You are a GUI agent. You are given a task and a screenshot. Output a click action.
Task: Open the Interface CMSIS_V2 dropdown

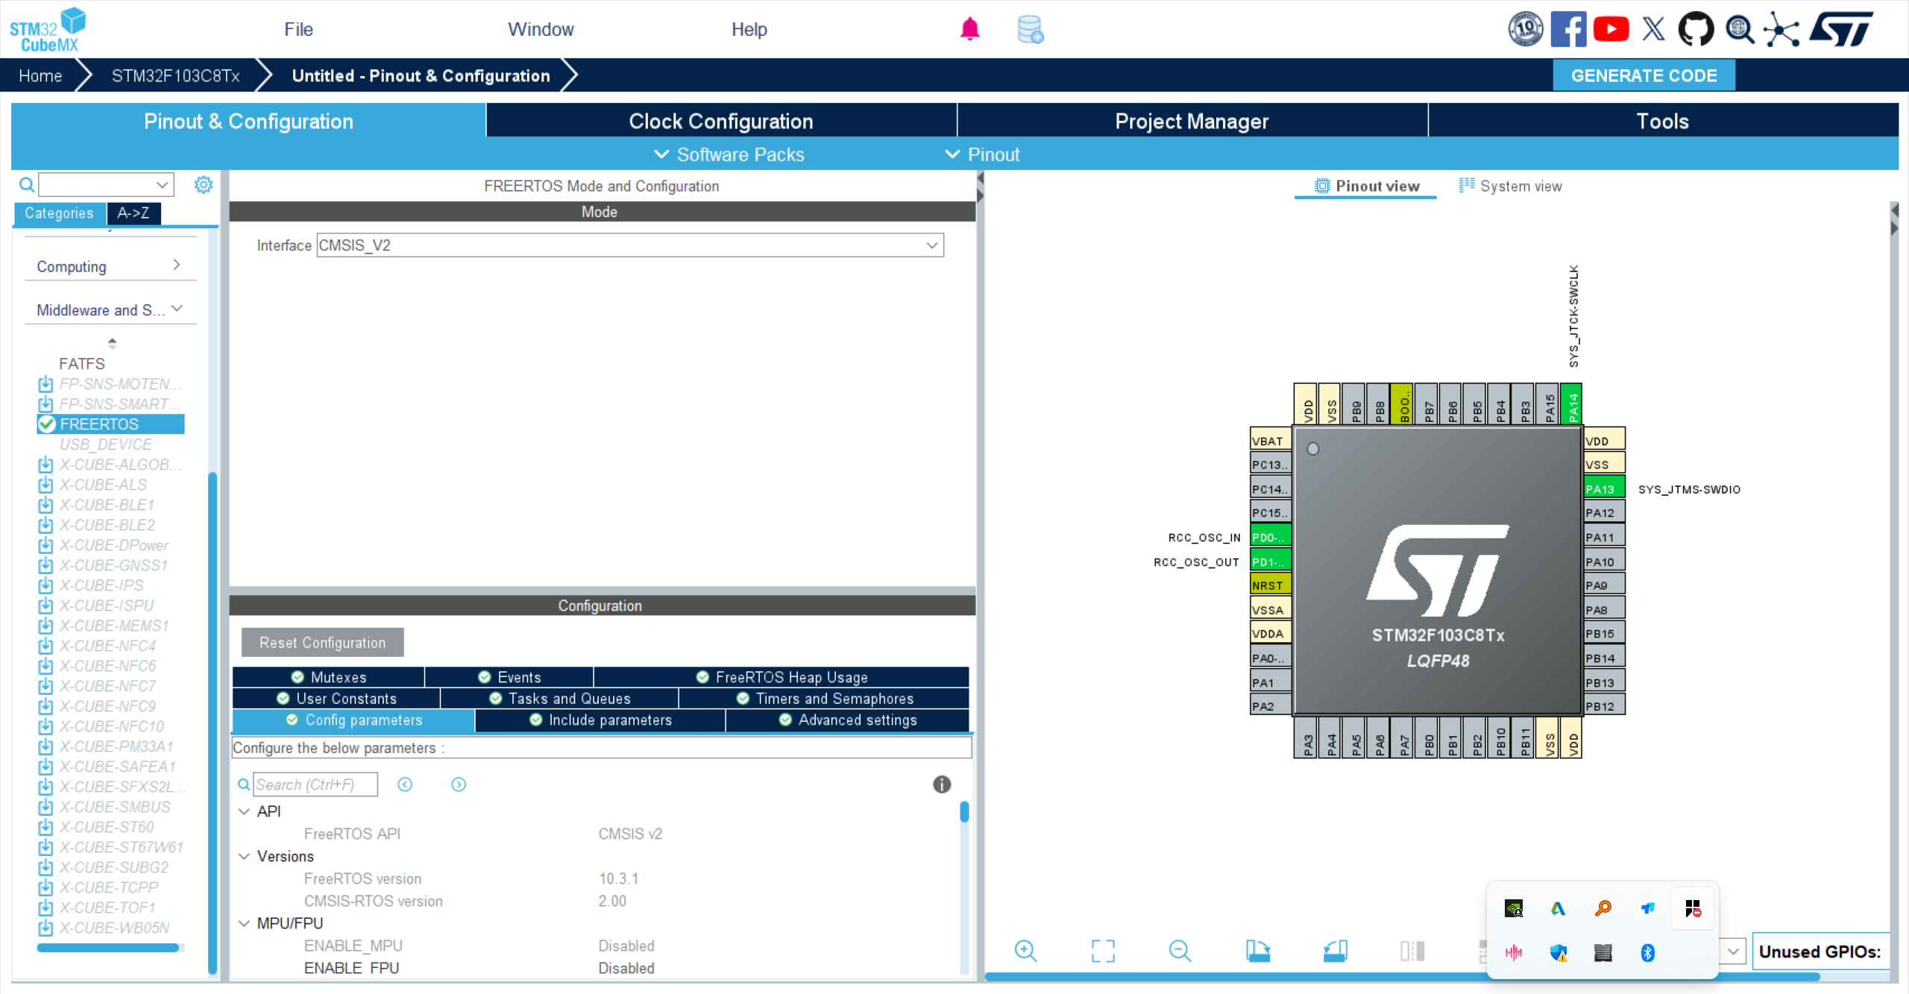point(630,245)
